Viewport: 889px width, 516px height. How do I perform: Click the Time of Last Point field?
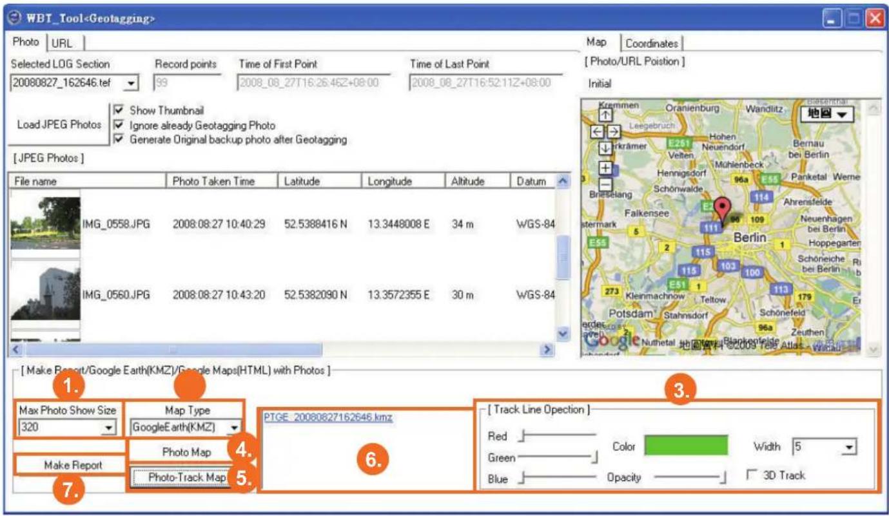(x=485, y=83)
